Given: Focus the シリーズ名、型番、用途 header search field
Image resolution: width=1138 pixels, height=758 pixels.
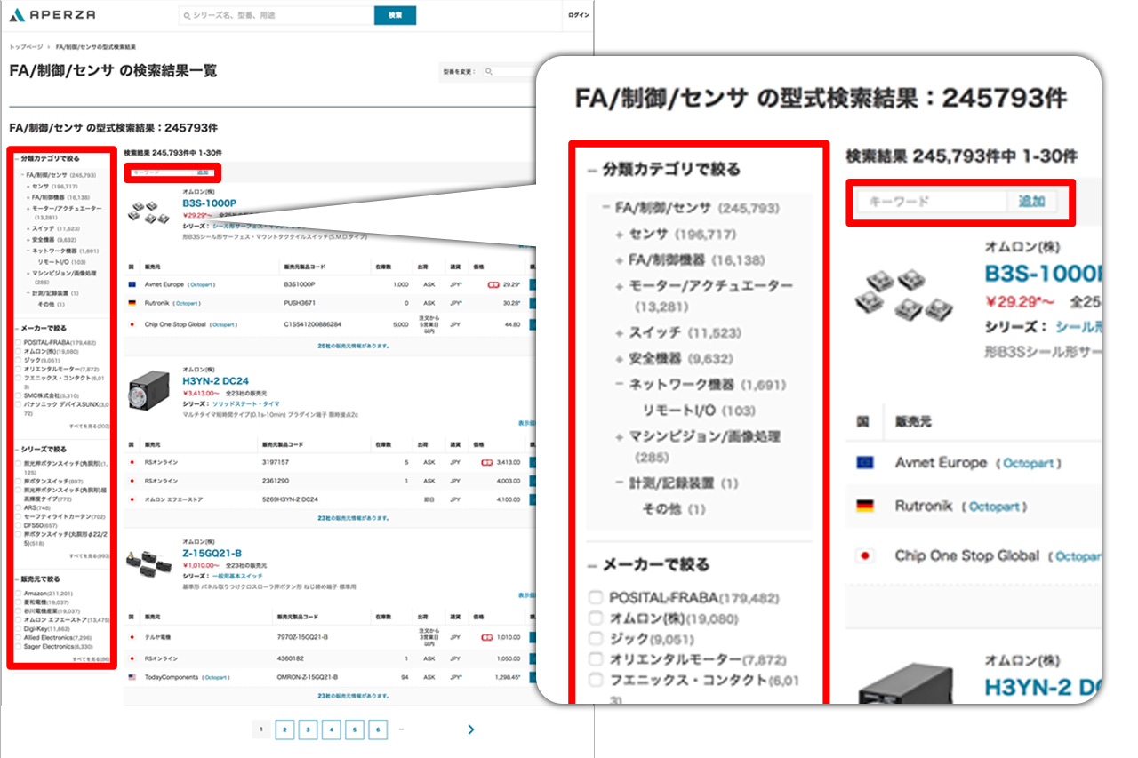Looking at the screenshot, I should pyautogui.click(x=276, y=15).
